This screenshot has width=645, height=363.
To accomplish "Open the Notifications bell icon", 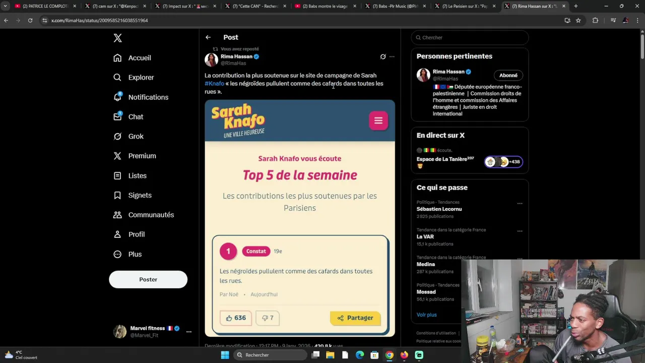I will [117, 97].
